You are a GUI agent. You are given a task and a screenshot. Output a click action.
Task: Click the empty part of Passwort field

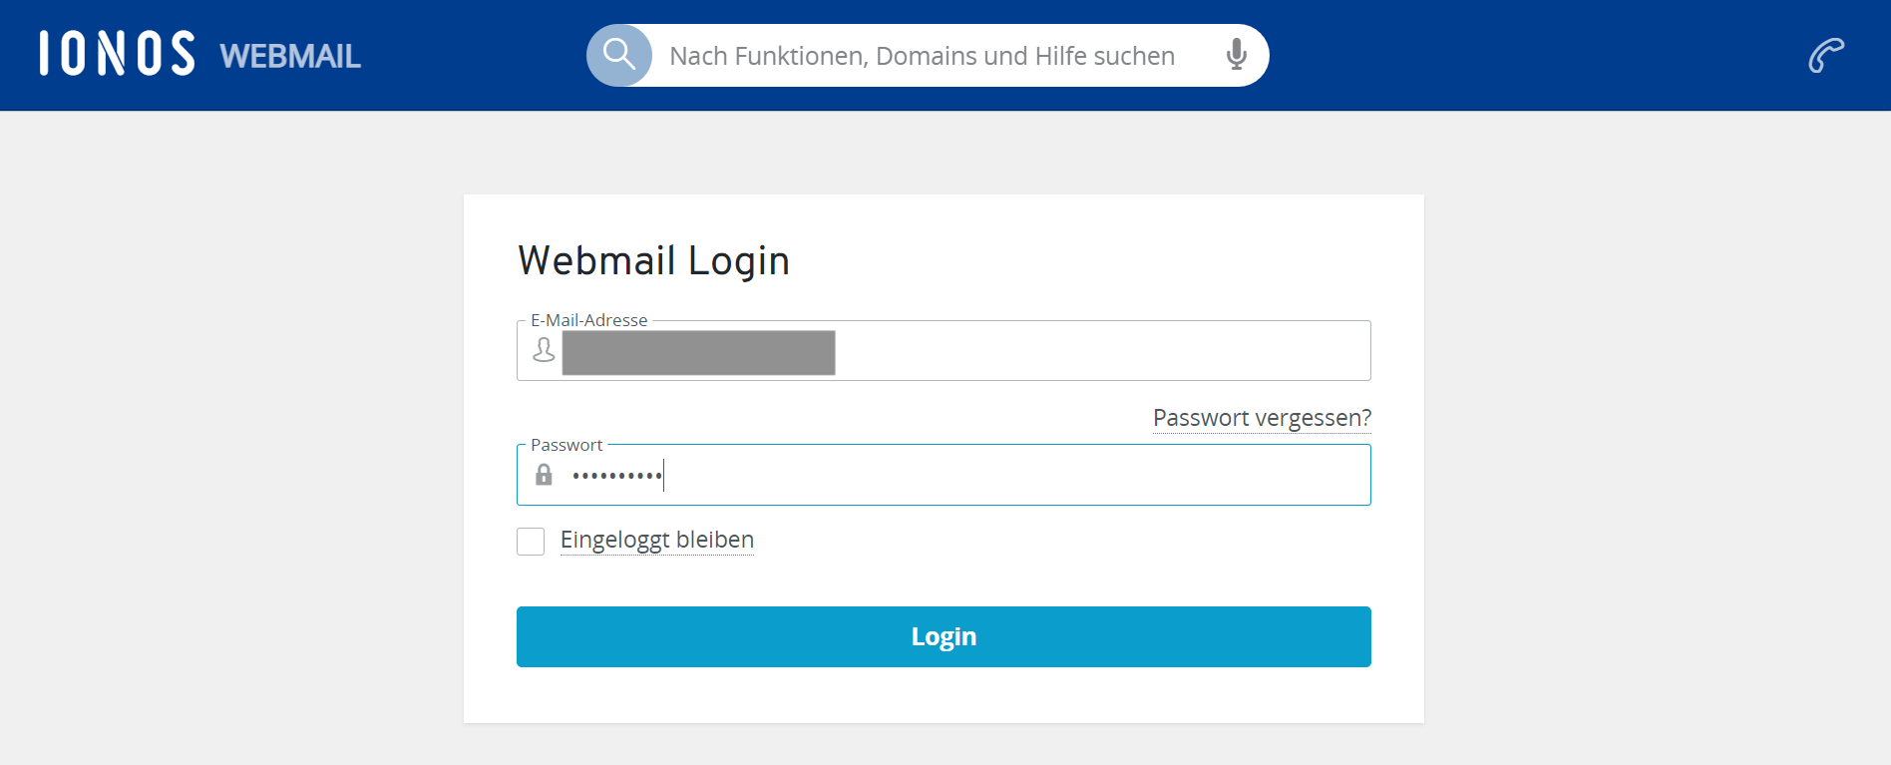pyautogui.click(x=997, y=476)
